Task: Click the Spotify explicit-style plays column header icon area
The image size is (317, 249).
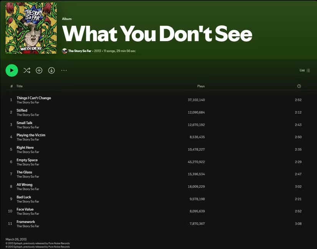Action: click(201, 86)
